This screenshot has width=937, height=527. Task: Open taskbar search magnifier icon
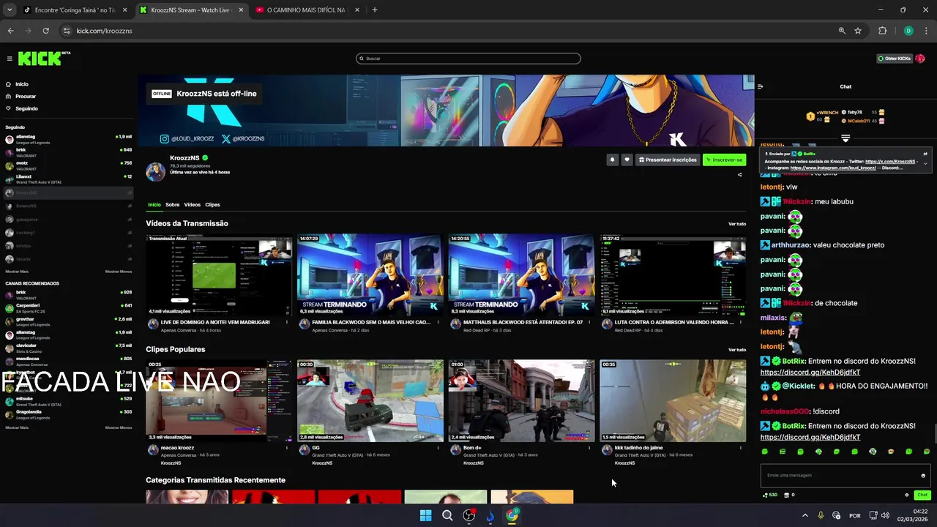(x=447, y=515)
